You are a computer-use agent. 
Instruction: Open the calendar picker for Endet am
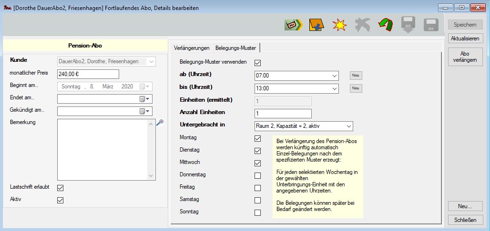pos(144,99)
